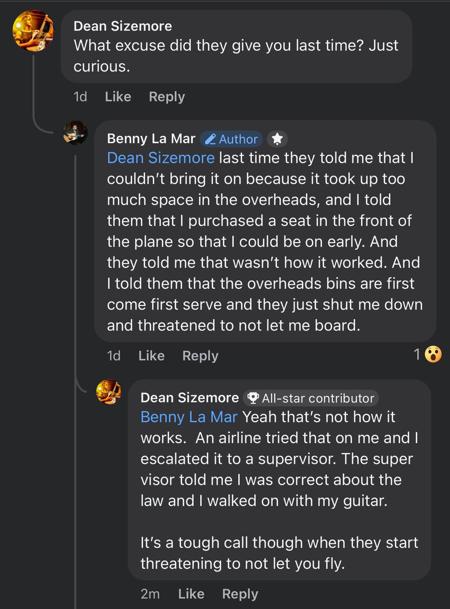
Task: Like Benny La Mar's comment
Action: click(152, 356)
